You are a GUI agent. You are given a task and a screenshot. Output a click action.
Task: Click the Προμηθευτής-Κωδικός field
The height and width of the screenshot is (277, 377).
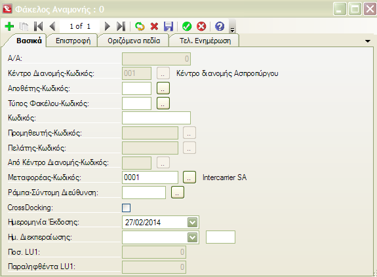(x=150, y=133)
